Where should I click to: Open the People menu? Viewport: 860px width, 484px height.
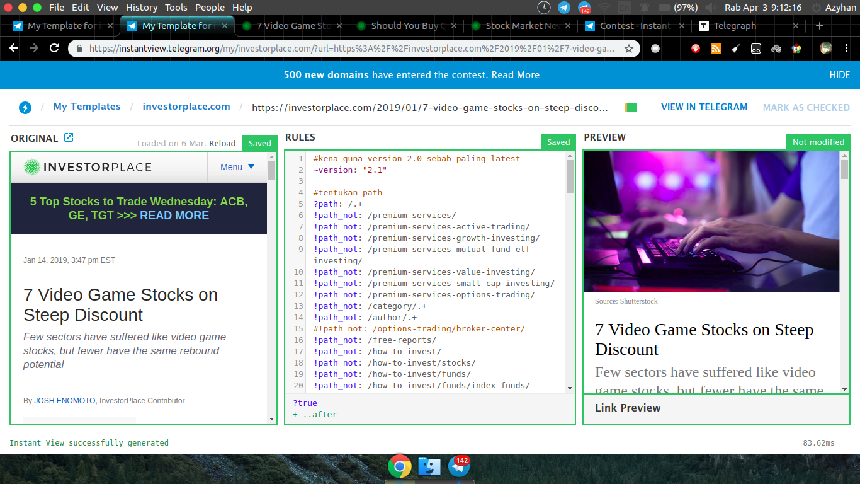click(210, 8)
